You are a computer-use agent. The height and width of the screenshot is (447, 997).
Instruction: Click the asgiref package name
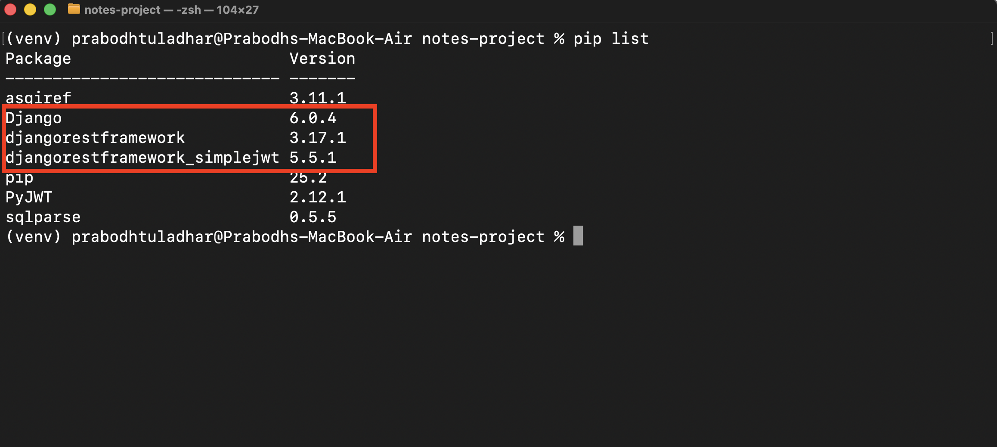pos(38,98)
